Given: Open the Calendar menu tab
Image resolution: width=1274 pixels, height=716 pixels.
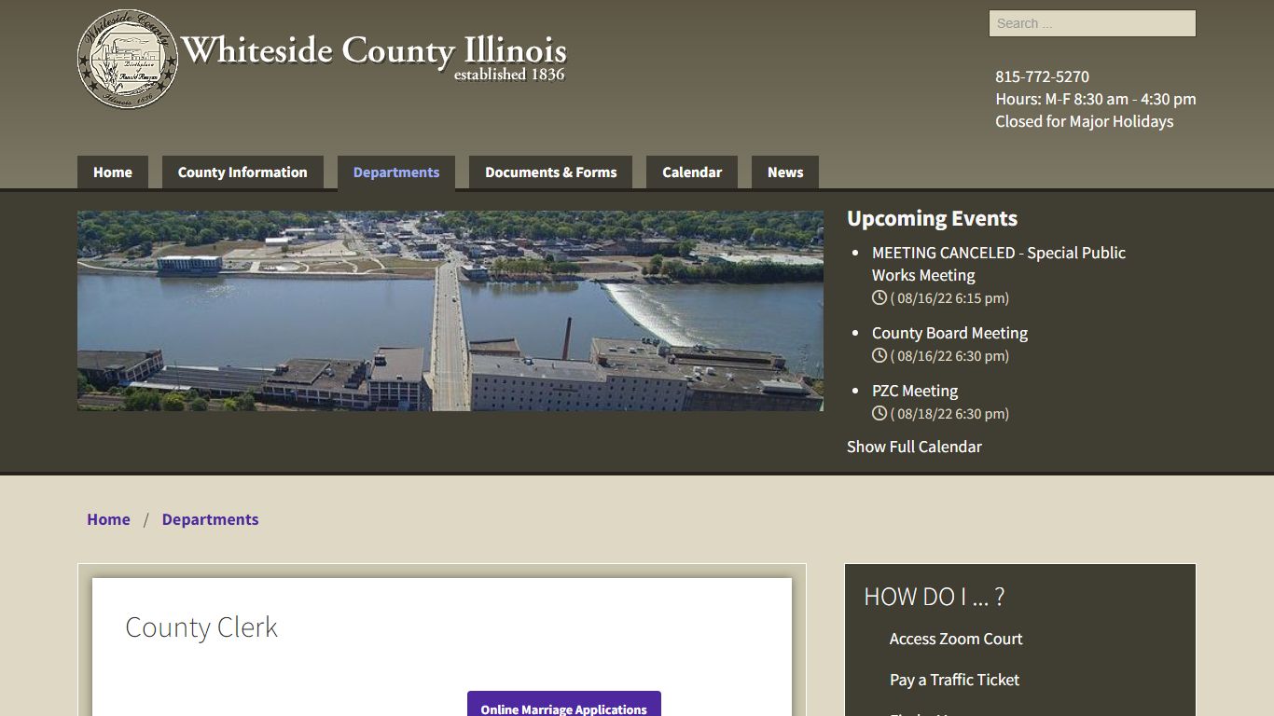Looking at the screenshot, I should (692, 172).
